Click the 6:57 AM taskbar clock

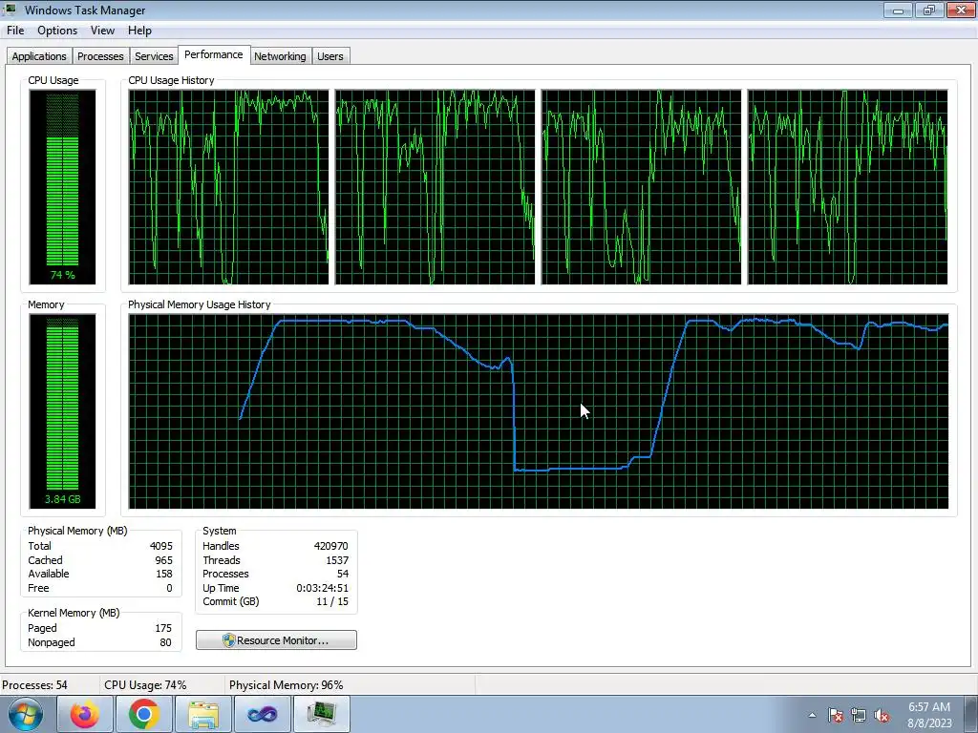tap(929, 714)
